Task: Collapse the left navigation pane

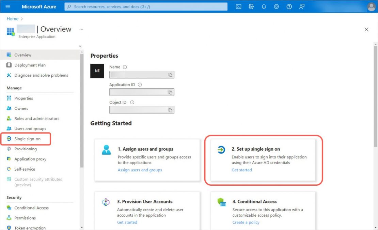Action: click(80, 46)
